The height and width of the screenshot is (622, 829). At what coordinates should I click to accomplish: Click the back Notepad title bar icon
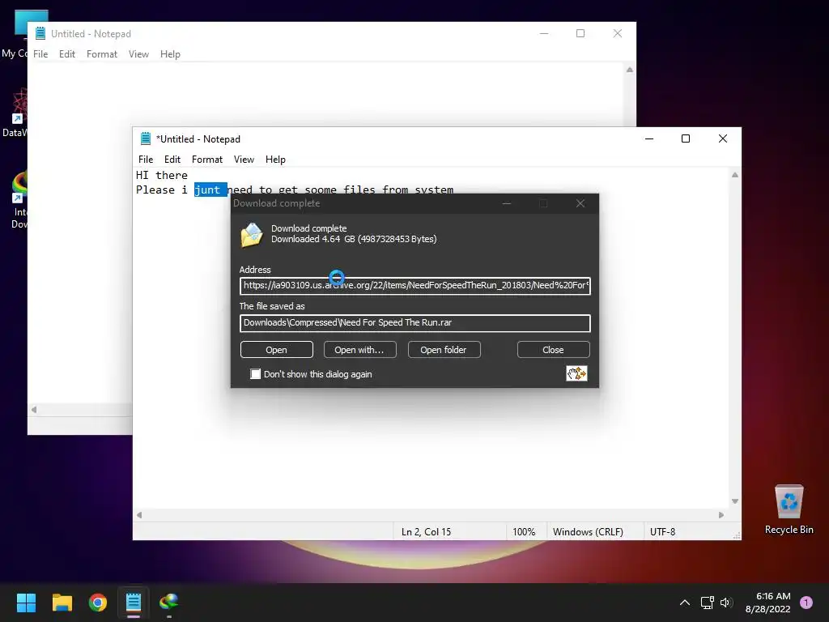(x=40, y=33)
